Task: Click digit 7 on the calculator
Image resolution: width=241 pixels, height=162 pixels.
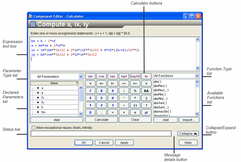Action: [x=90, y=91]
